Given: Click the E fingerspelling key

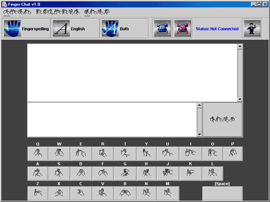Looking at the screenshot, I should click(81, 154).
